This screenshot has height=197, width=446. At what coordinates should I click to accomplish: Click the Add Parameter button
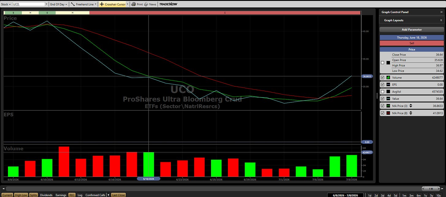pyautogui.click(x=412, y=30)
